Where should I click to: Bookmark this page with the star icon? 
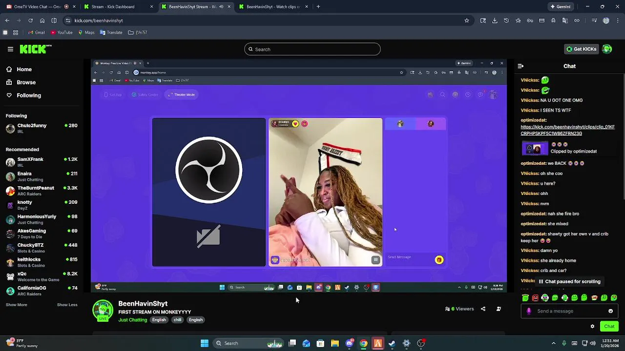click(467, 20)
